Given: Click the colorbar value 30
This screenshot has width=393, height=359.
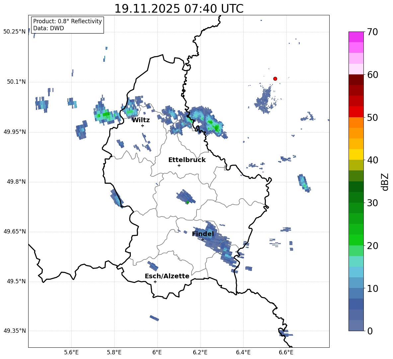Looking at the screenshot, I should click(372, 203).
